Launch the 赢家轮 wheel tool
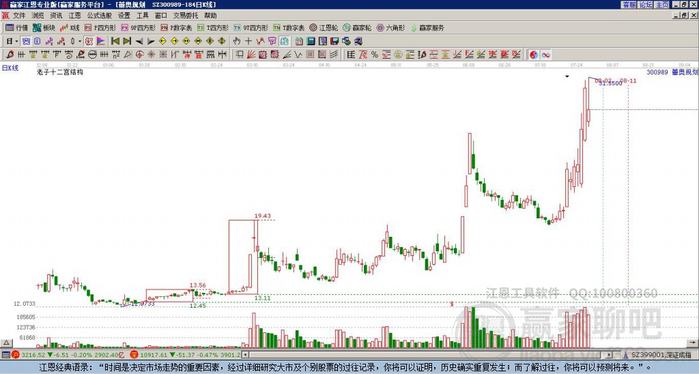Image resolution: width=699 pixels, height=374 pixels. (x=357, y=27)
